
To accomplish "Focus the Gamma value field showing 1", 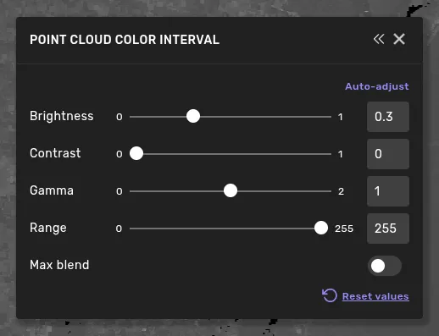I will pyautogui.click(x=388, y=191).
